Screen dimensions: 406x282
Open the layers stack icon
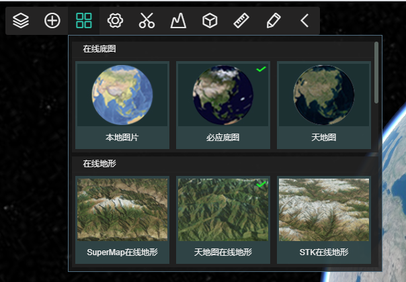click(21, 20)
